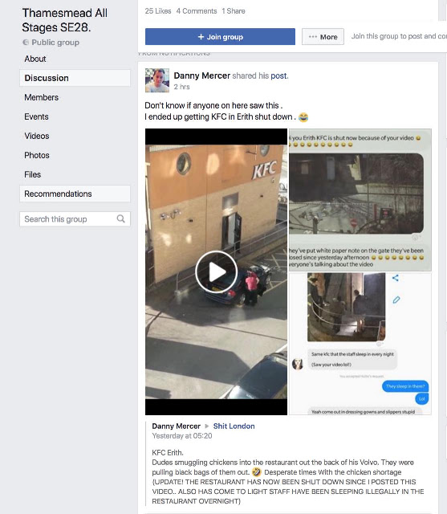
Task: Click the globe Public group icon
Action: tap(26, 43)
